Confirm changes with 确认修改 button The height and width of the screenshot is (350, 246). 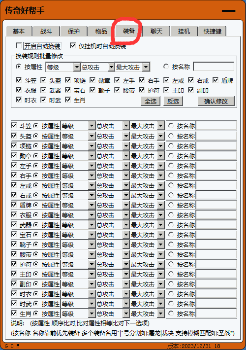pyautogui.click(x=216, y=102)
